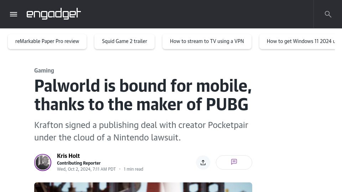View author Kris Holt's profile

[x=68, y=156]
